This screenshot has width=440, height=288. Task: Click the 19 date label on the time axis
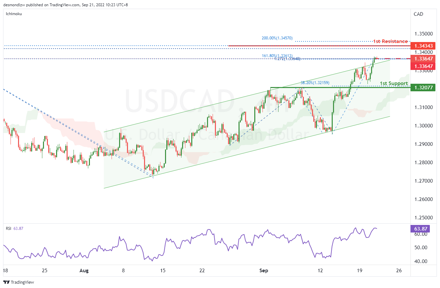coord(360,271)
